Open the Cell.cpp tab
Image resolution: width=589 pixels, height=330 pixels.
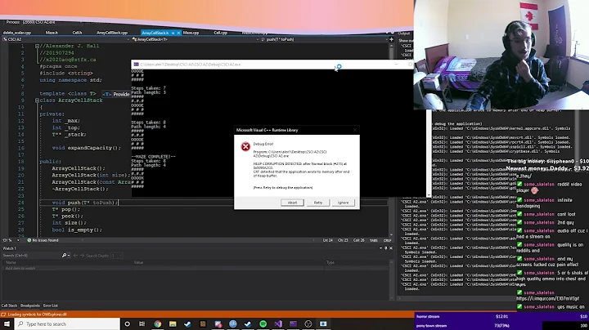pos(221,33)
